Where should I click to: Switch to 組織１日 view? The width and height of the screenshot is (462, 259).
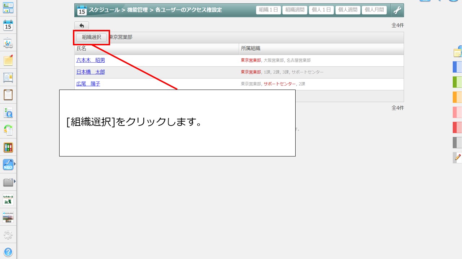point(269,10)
